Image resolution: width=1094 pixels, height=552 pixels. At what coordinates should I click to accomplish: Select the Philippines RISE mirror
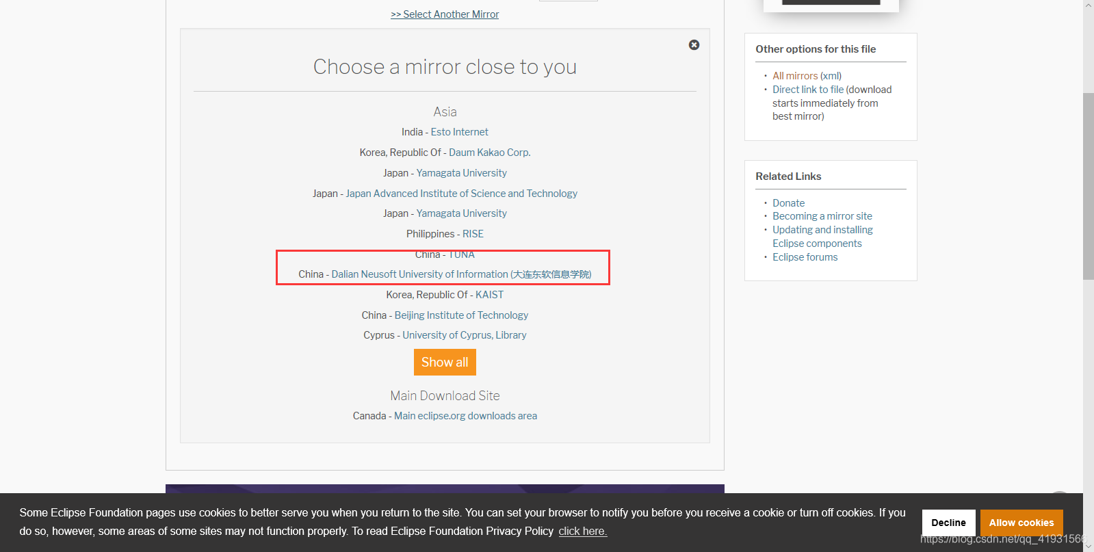click(473, 234)
